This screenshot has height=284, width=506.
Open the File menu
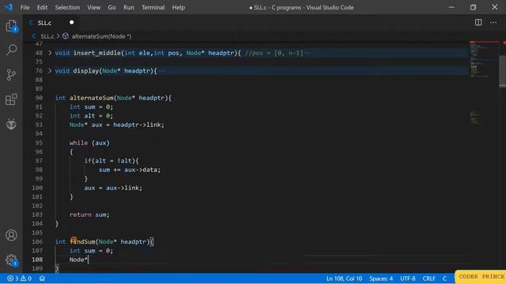[x=25, y=7]
